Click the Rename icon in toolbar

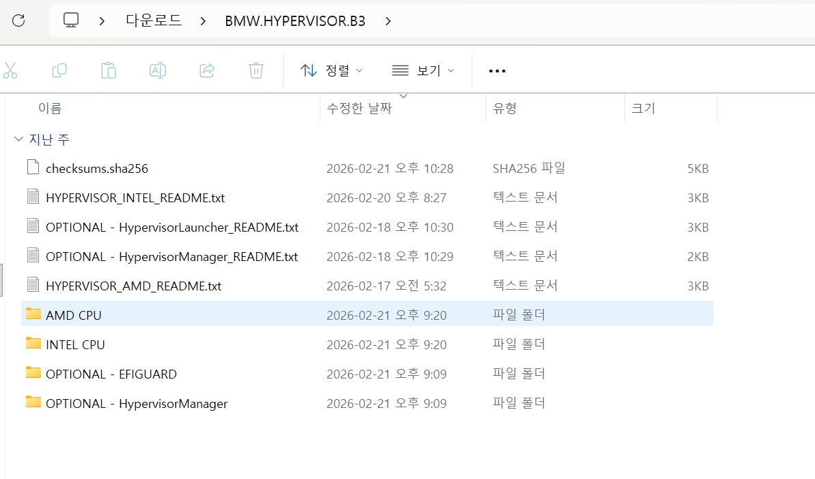(x=158, y=70)
